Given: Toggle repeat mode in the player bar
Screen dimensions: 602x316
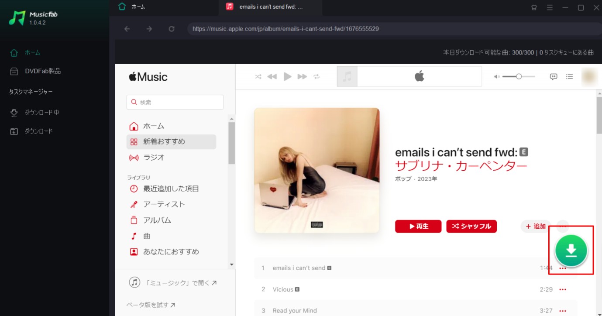Looking at the screenshot, I should point(317,77).
